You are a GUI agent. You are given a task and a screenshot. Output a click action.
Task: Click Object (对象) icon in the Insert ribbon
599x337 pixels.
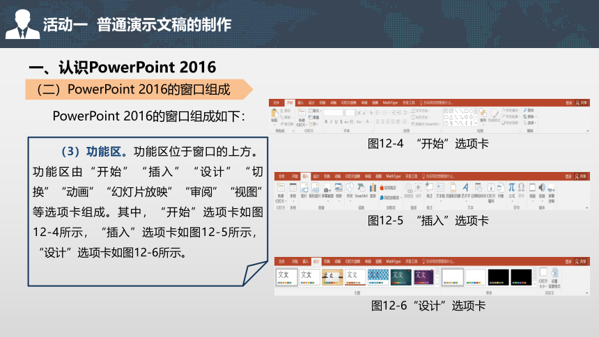(501, 187)
